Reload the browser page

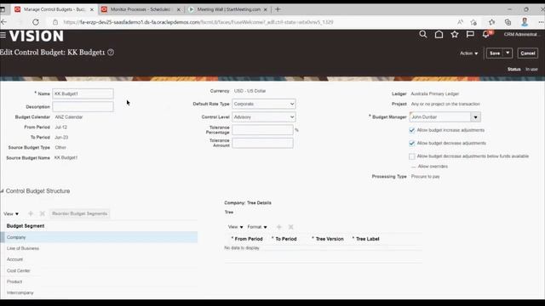coord(36,22)
